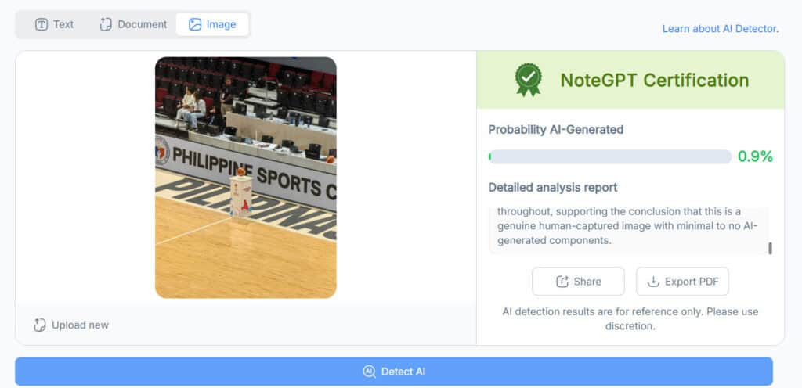Export the report as PDF
The image size is (802, 388).
tap(682, 282)
